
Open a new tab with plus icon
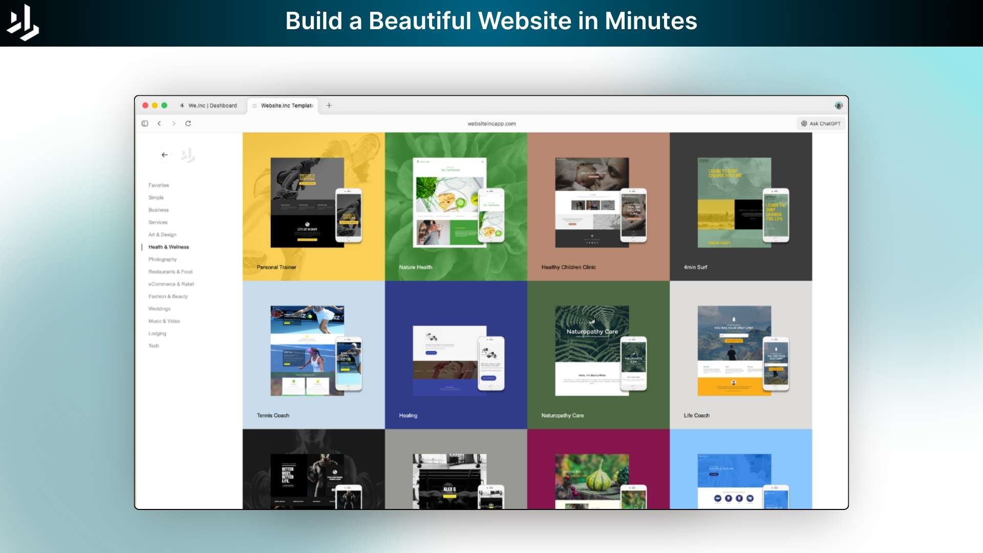[329, 105]
